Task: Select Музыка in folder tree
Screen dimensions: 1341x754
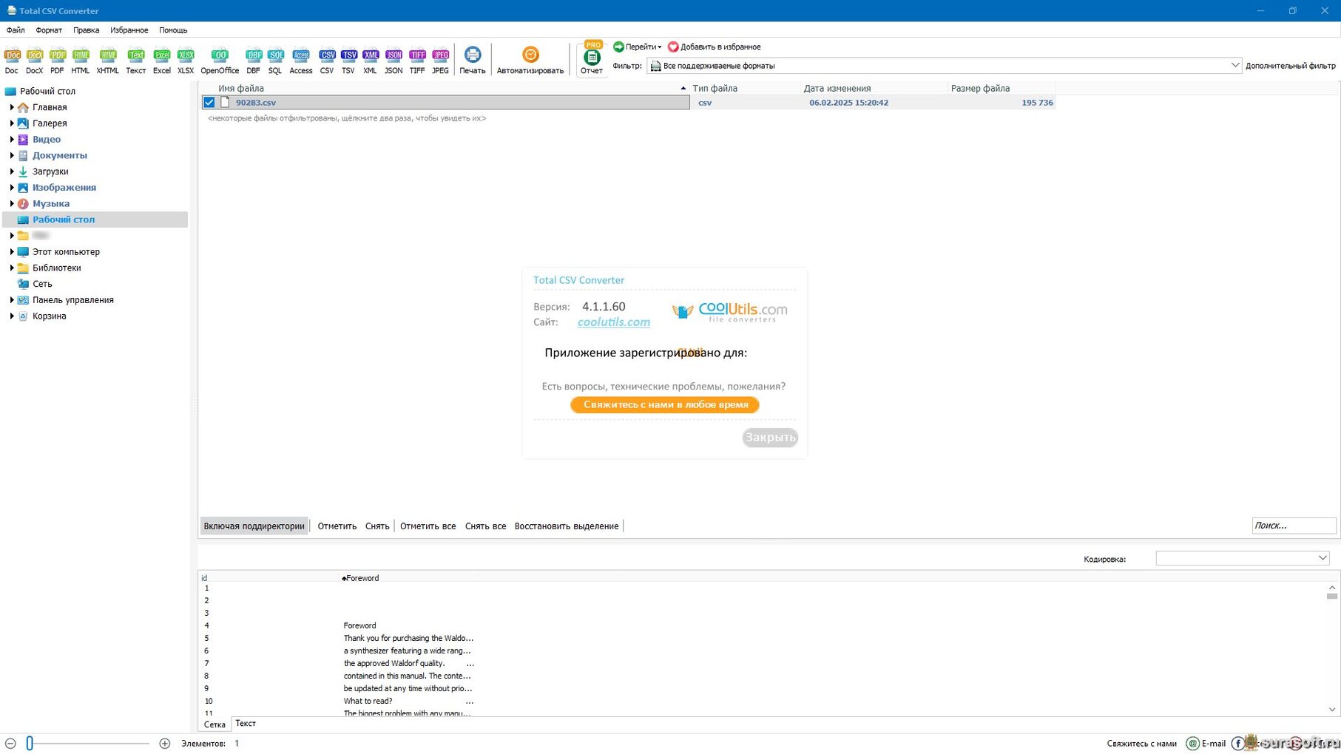Action: [51, 204]
